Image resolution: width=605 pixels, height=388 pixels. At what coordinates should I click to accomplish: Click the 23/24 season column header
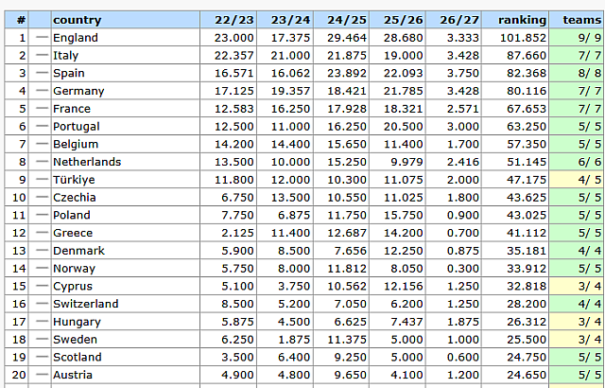[290, 20]
